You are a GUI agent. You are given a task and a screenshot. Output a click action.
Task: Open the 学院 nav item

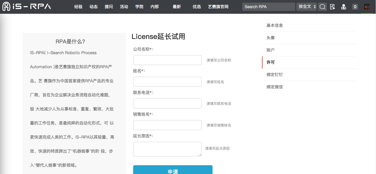pyautogui.click(x=139, y=6)
